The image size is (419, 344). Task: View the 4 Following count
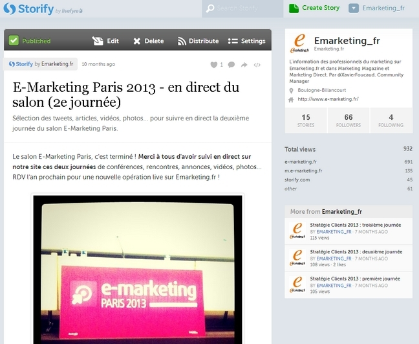[391, 120]
